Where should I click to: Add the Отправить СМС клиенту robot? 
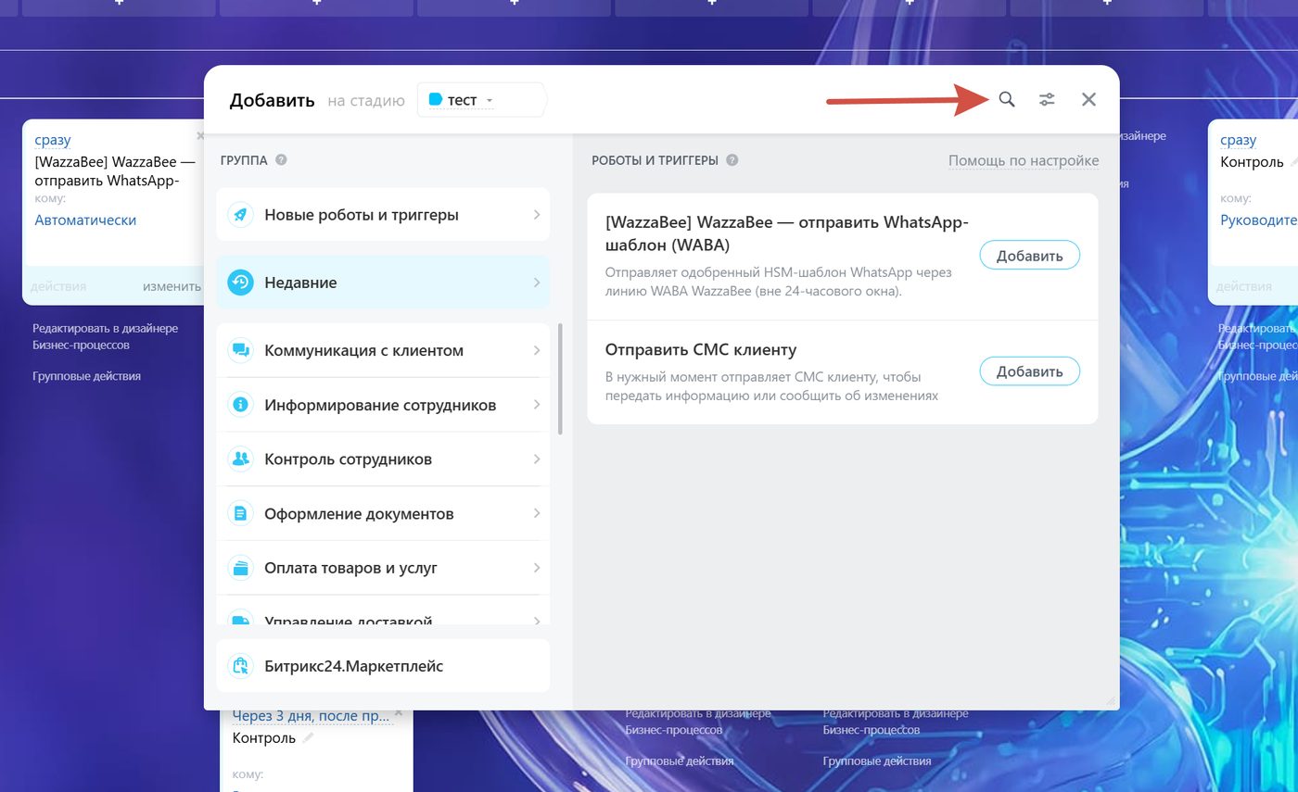pos(1029,371)
